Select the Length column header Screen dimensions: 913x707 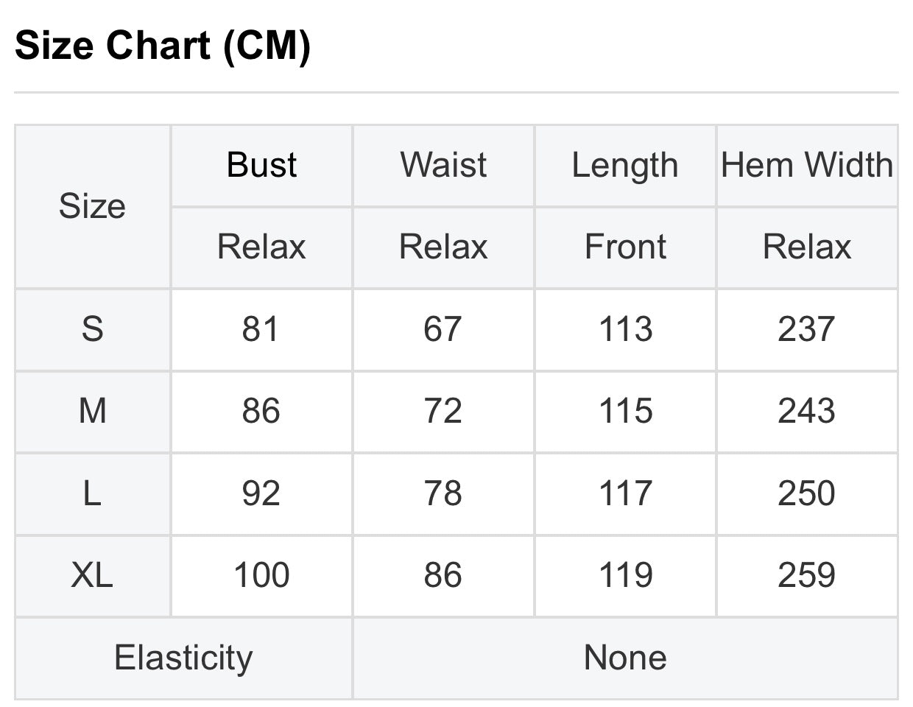coord(625,165)
